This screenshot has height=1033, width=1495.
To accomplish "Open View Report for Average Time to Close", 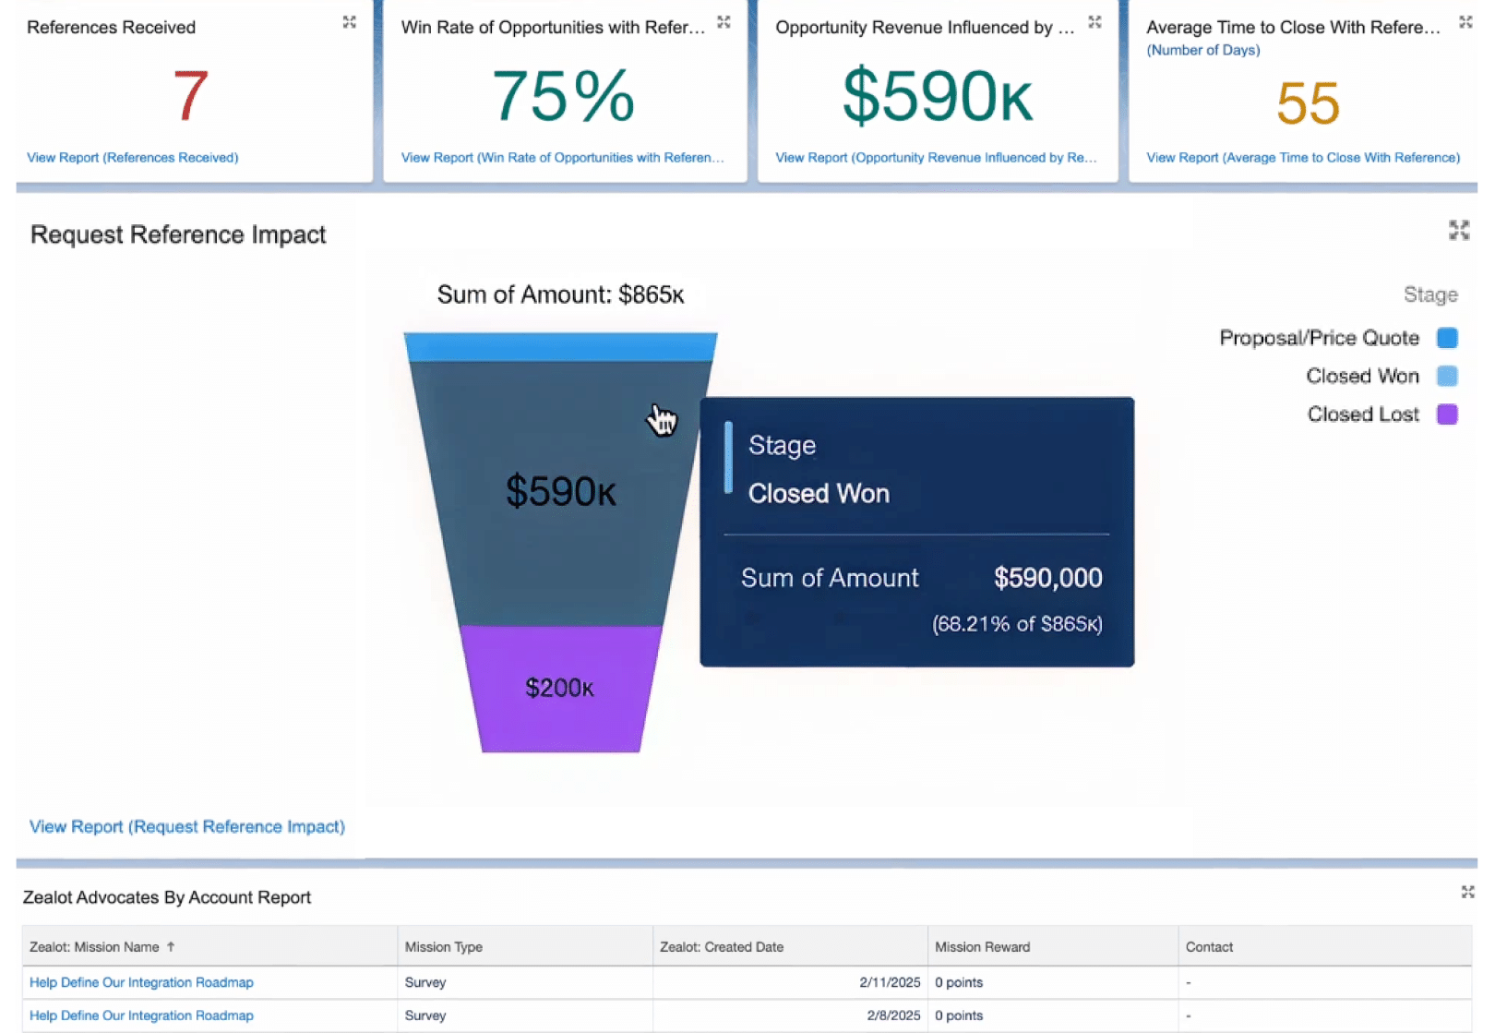I will click(x=1302, y=158).
